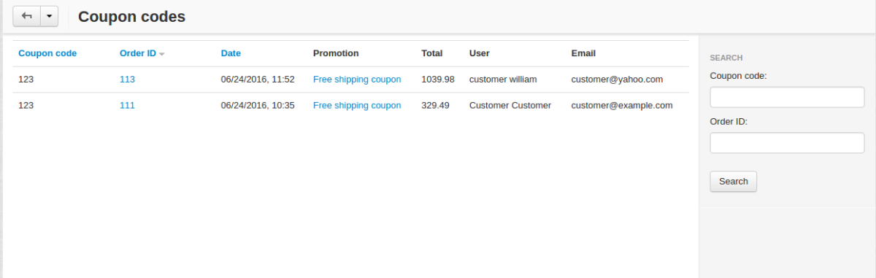Click the 1039.98 total value
The height and width of the screenshot is (278, 876).
pos(438,79)
